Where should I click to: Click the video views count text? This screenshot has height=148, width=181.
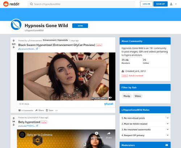pos(24,104)
